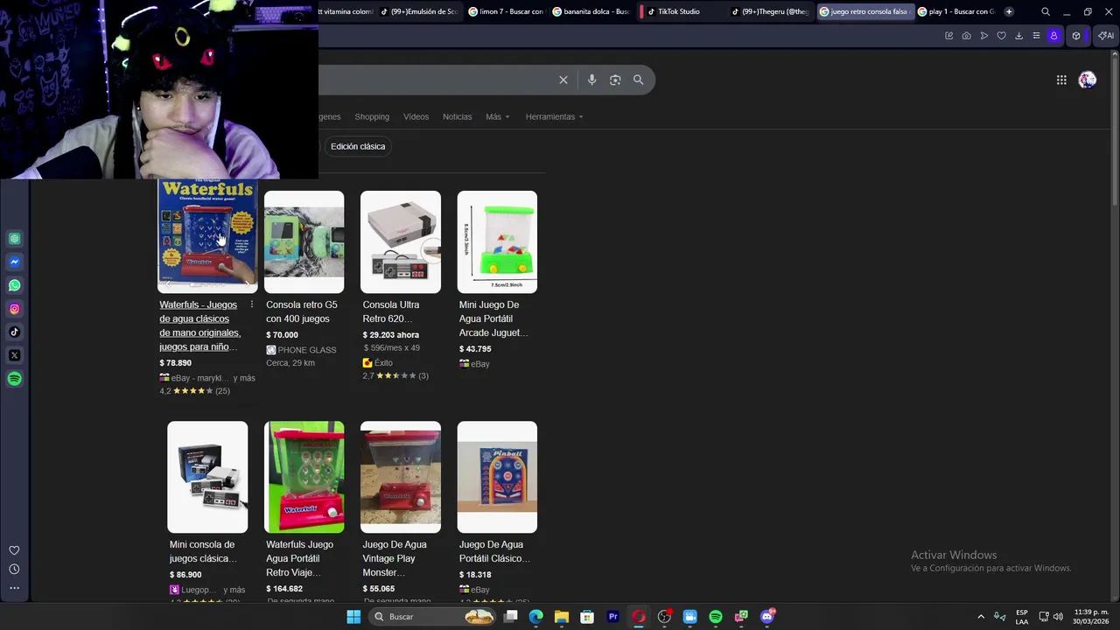Click the 'Edición clásica' chip
The image size is (1120, 630).
coord(358,146)
